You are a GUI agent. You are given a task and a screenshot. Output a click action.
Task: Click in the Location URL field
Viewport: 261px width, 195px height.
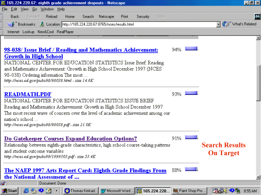point(138,24)
